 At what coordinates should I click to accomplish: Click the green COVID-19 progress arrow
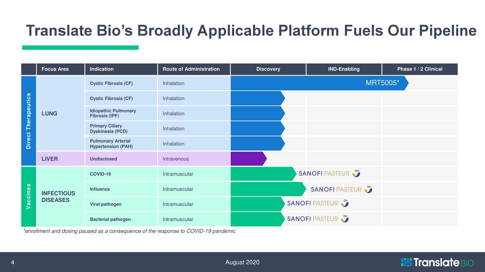[264, 174]
